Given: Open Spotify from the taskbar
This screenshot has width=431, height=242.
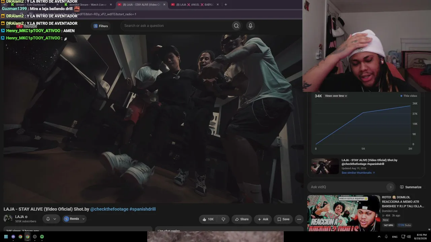Looking at the screenshot, I should click(x=42, y=237).
